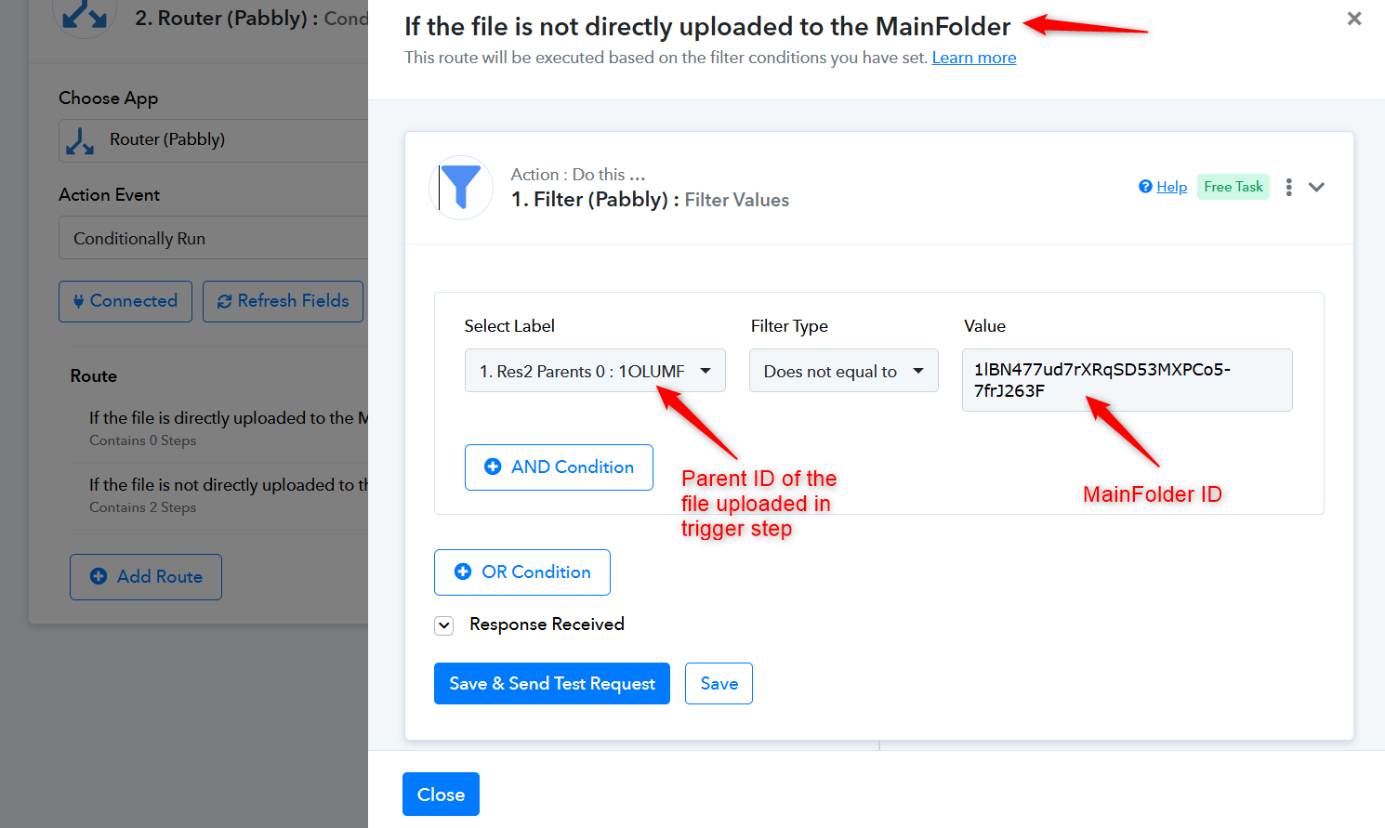This screenshot has height=828, width=1385.
Task: Open the three-dot options menu
Action: point(1288,187)
